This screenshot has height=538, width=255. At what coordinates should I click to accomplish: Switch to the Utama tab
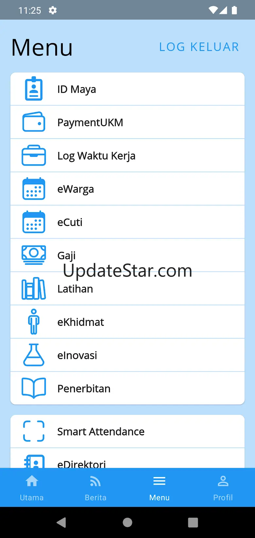click(x=32, y=487)
